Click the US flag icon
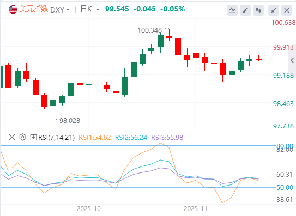The height and width of the screenshot is (216, 296). pyautogui.click(x=13, y=10)
